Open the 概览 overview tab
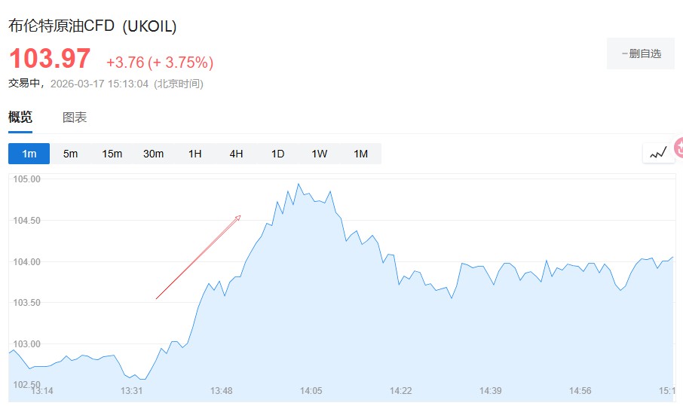 pos(20,118)
